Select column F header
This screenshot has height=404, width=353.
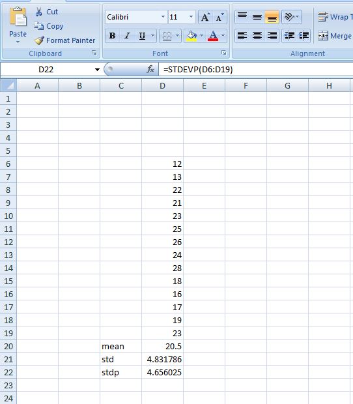[246, 85]
